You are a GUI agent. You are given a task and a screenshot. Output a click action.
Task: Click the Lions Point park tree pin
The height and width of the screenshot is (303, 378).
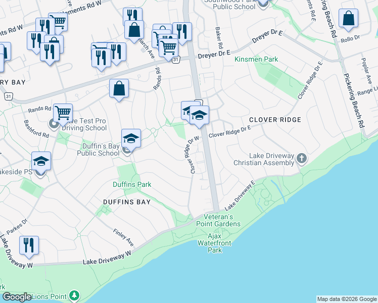pyautogui.click(x=74, y=295)
